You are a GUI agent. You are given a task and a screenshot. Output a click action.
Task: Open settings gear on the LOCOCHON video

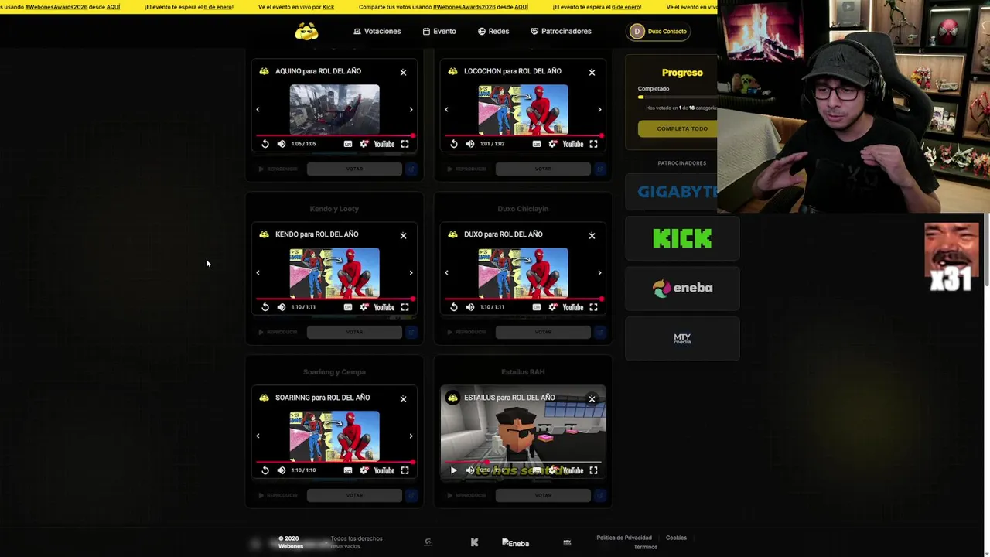(553, 144)
